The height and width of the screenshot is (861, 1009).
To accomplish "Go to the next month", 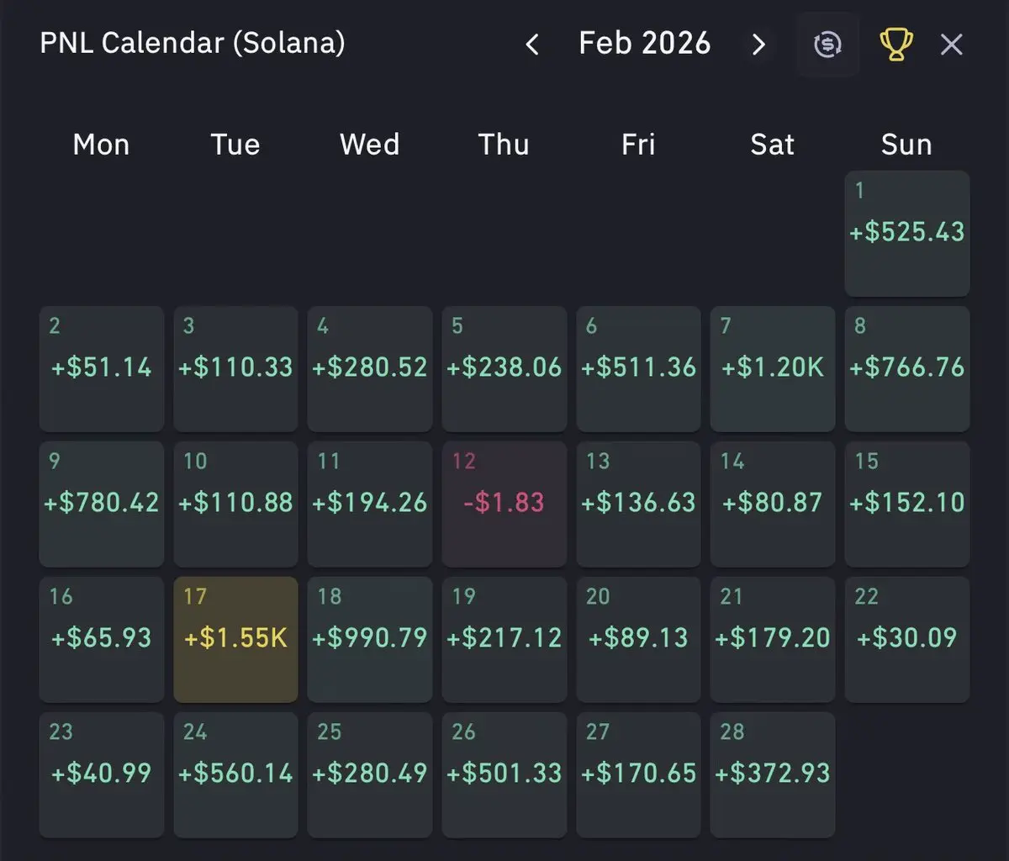I will click(x=758, y=45).
